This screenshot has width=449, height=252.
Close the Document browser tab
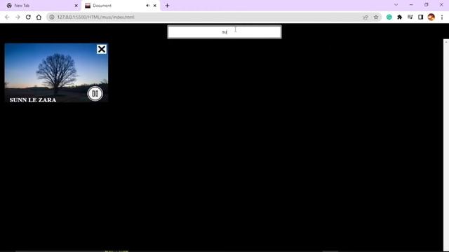(155, 6)
